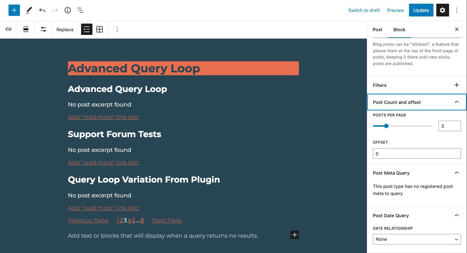Redo the last undone change

[x=55, y=10]
